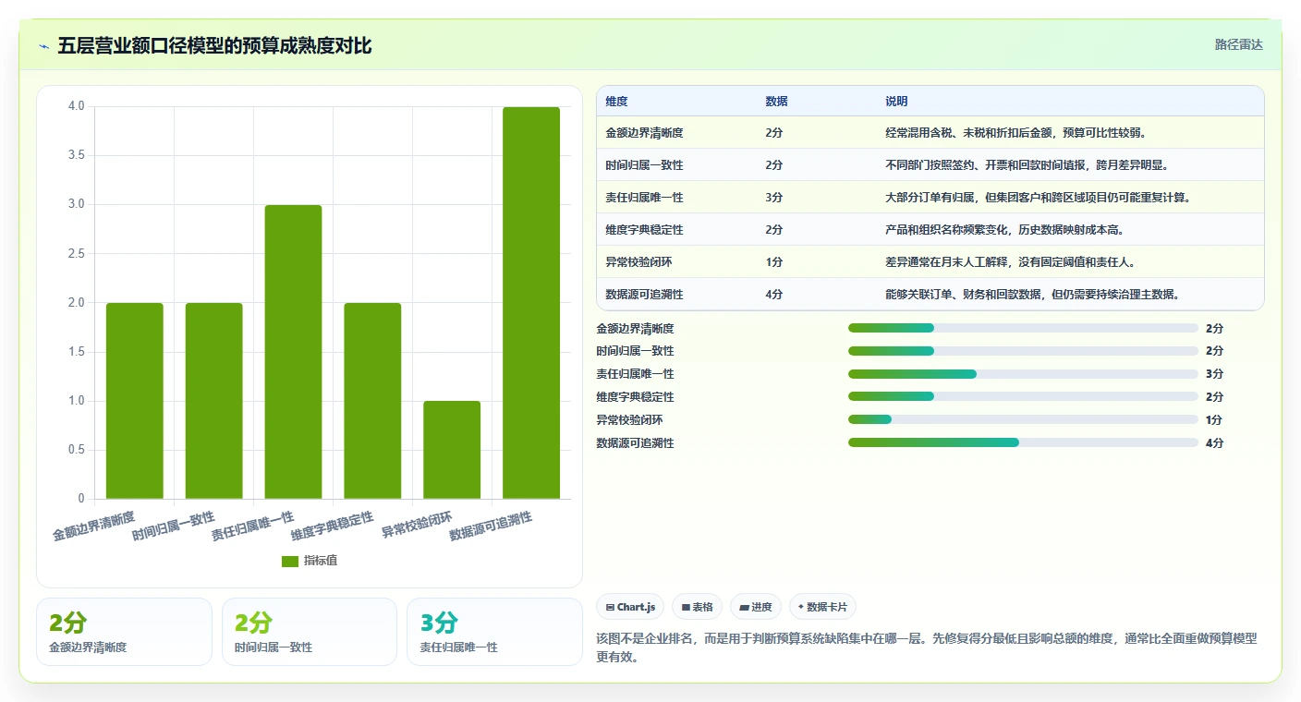Viewport: 1301px width, 702px height.
Task: Click the 时间归属一致性 progress bar
Action: [1023, 351]
